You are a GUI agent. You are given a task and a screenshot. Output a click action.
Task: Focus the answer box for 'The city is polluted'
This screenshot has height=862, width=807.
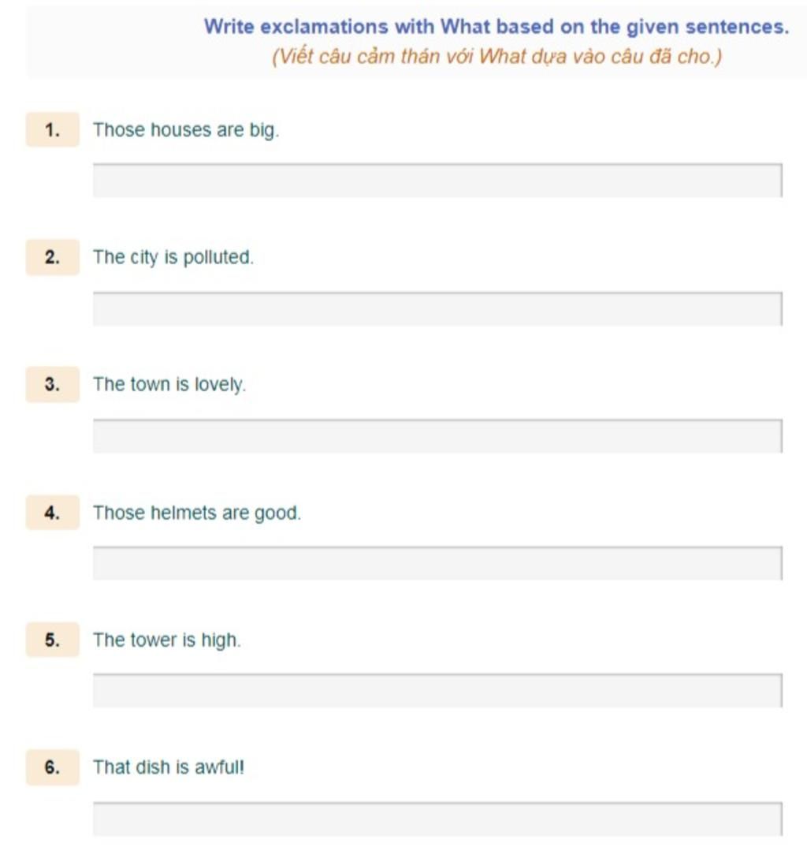click(x=437, y=309)
